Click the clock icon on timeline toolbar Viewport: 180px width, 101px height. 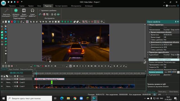click(71, 66)
